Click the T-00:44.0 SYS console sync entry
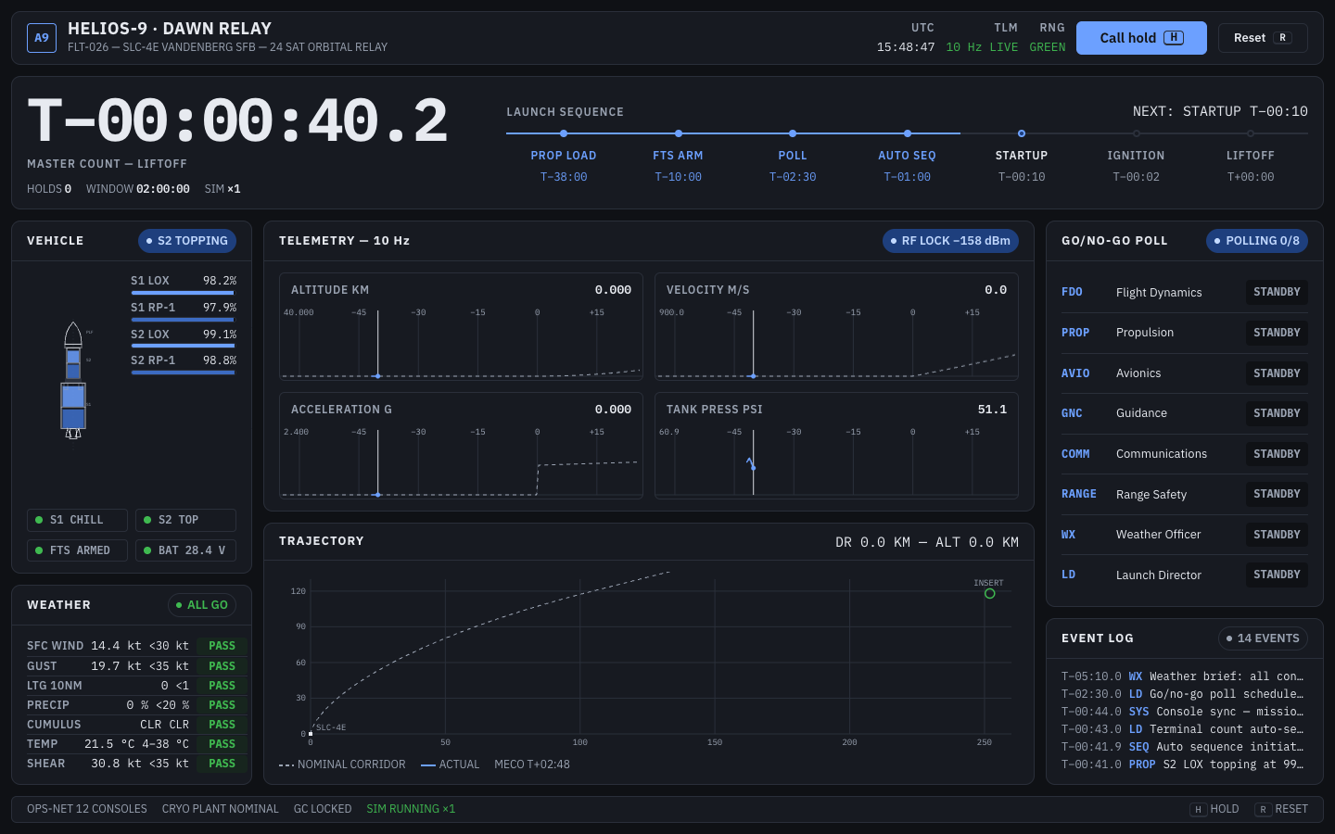 (1183, 712)
